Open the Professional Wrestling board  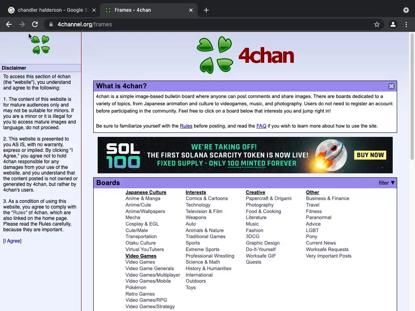tap(210, 256)
